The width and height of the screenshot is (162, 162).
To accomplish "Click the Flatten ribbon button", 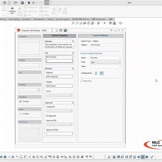I will pyautogui.click(x=45, y=15).
